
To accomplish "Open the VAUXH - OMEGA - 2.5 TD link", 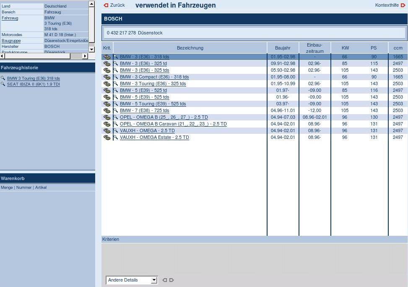I will click(147, 131).
